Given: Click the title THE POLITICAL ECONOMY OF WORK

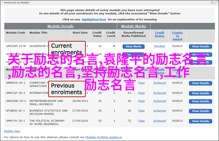Looking at the screenshot, I should point(47,122).
